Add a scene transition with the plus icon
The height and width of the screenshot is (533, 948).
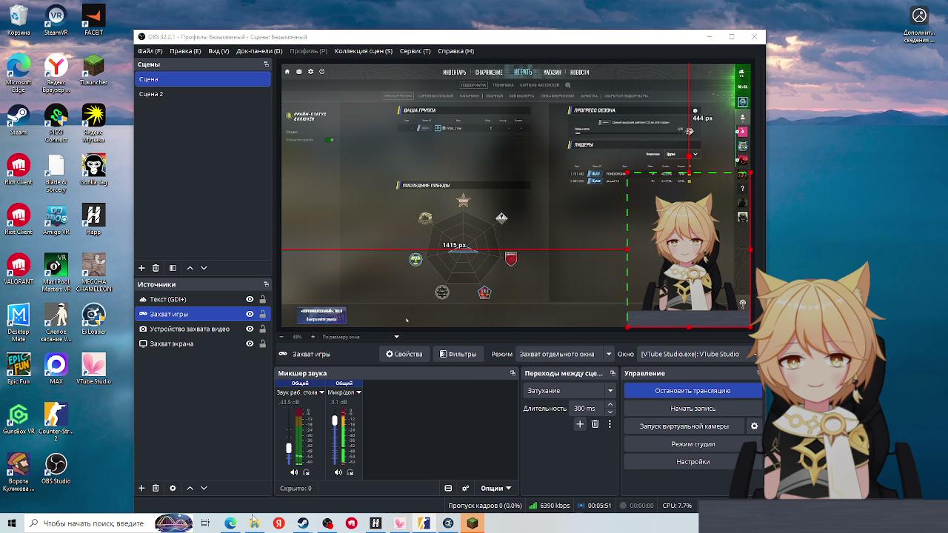[580, 424]
